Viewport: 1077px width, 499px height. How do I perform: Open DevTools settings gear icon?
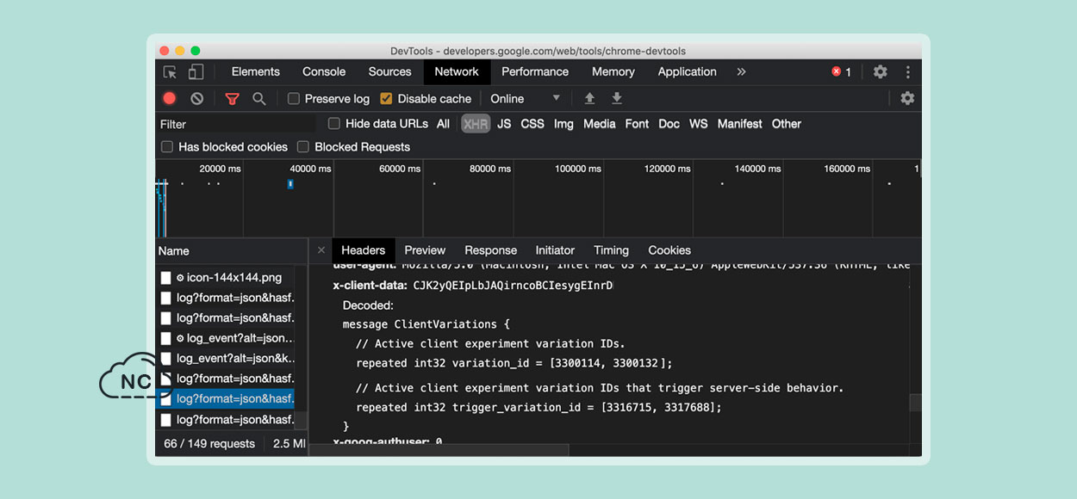(x=880, y=72)
